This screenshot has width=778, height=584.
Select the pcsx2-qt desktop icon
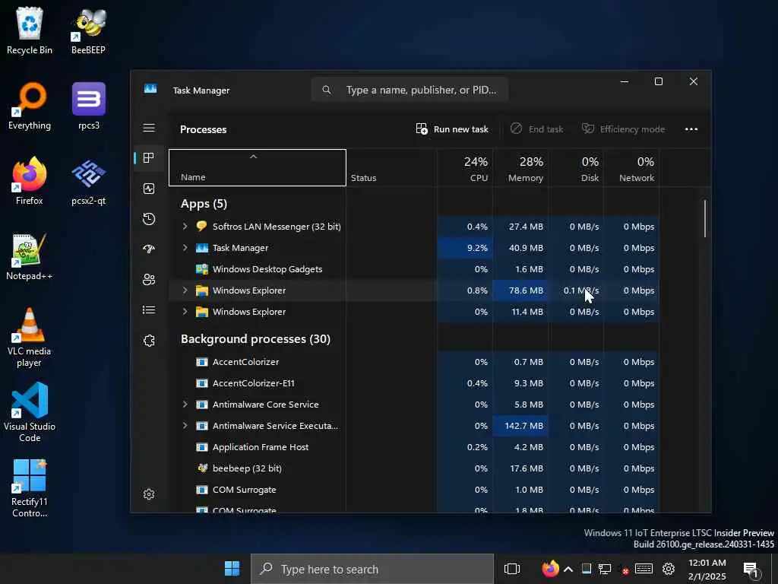click(88, 181)
